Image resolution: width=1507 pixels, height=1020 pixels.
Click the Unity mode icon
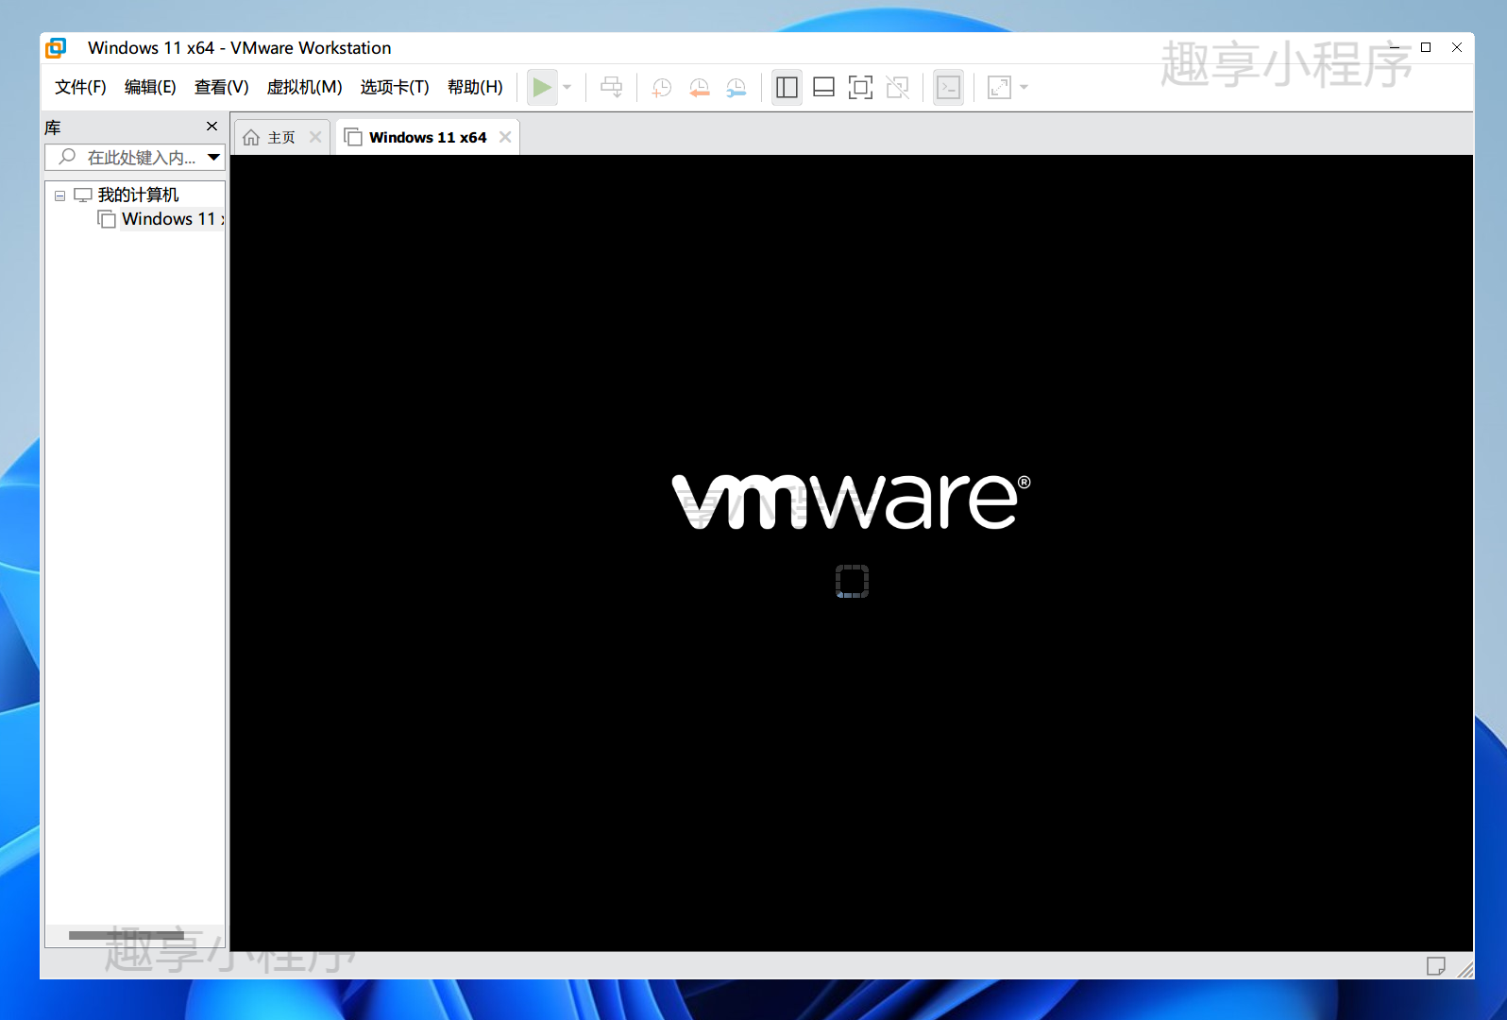coord(898,88)
